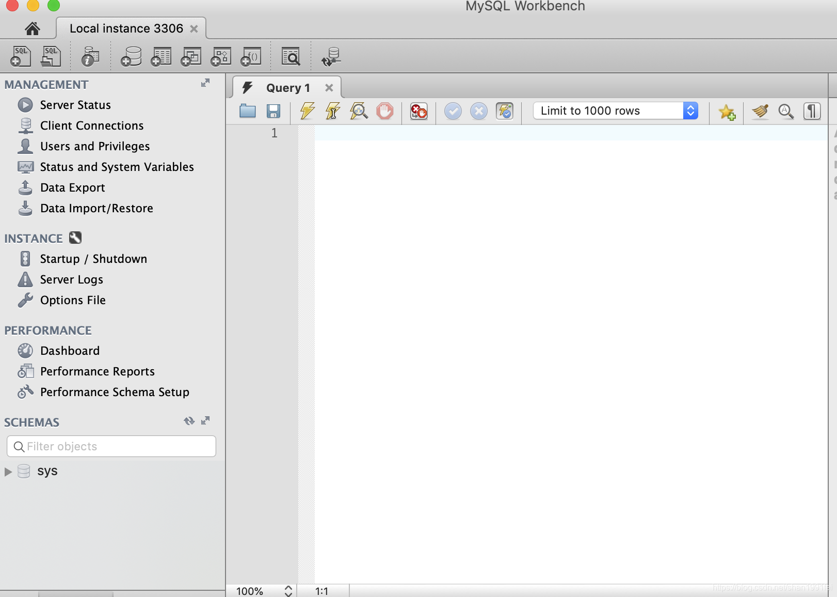Create a new SQL tab icon
837x597 pixels.
21,56
